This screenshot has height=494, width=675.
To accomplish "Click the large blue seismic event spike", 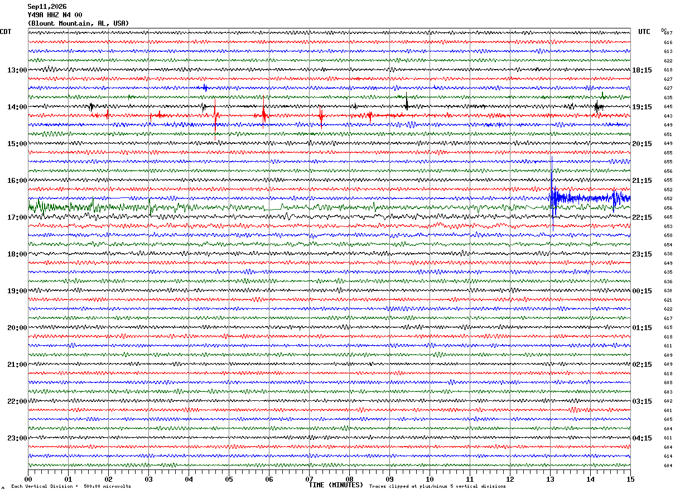I will [x=552, y=195].
